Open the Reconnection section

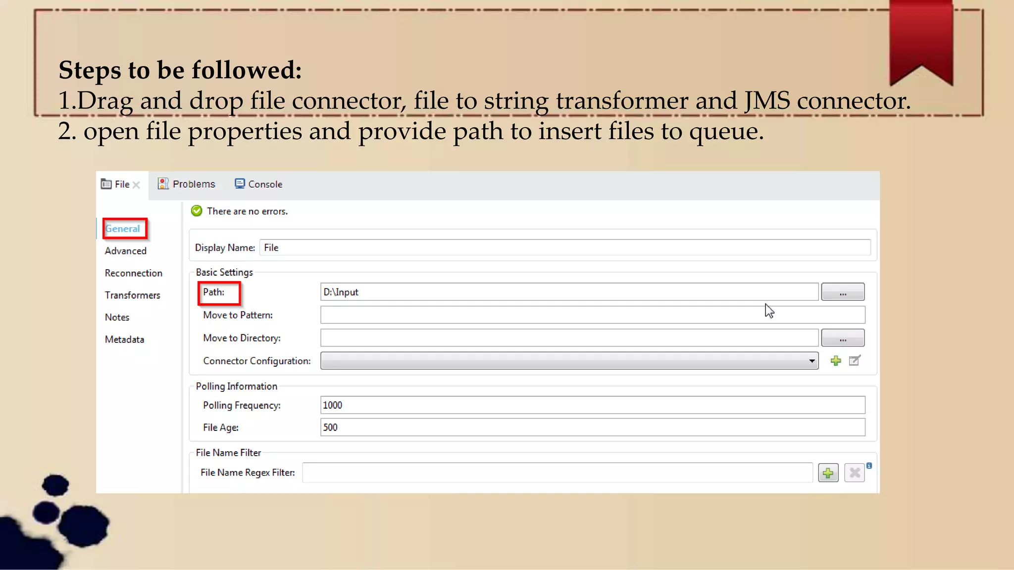click(134, 273)
